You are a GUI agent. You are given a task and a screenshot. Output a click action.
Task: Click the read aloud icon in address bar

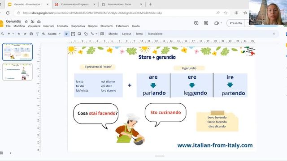[x=218, y=13]
